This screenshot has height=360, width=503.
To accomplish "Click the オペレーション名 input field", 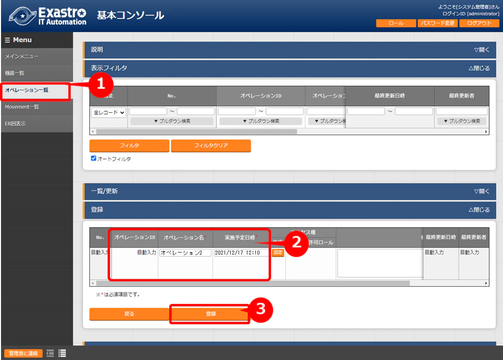I will pyautogui.click(x=186, y=252).
